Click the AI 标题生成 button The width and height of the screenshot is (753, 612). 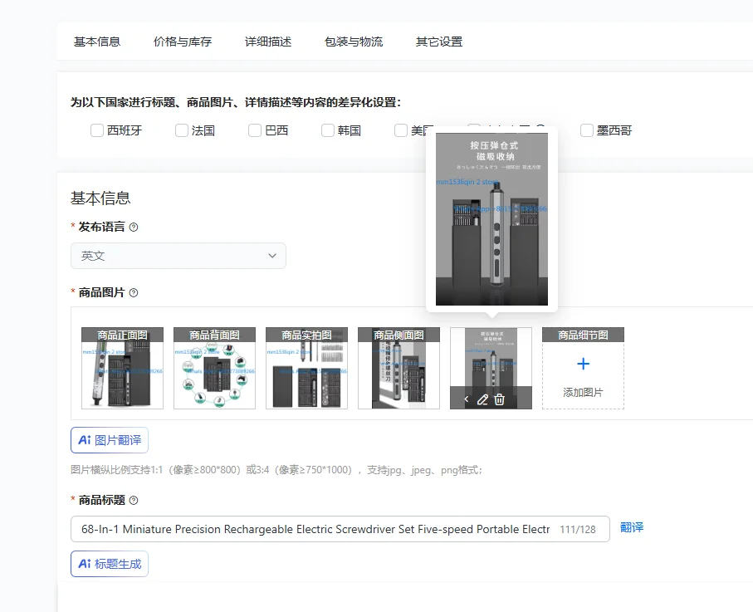[110, 564]
